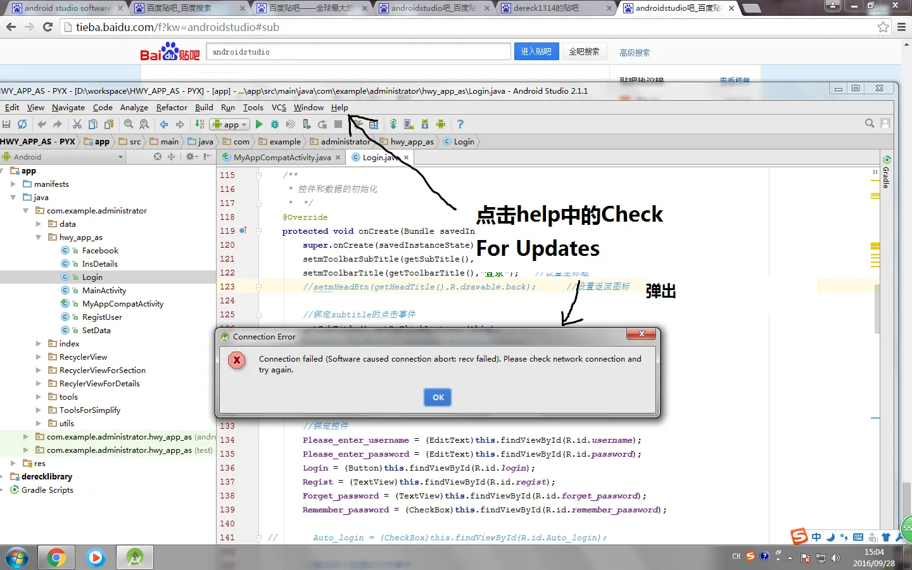Select the Facebook class
Image resolution: width=912 pixels, height=570 pixels.
pos(100,251)
